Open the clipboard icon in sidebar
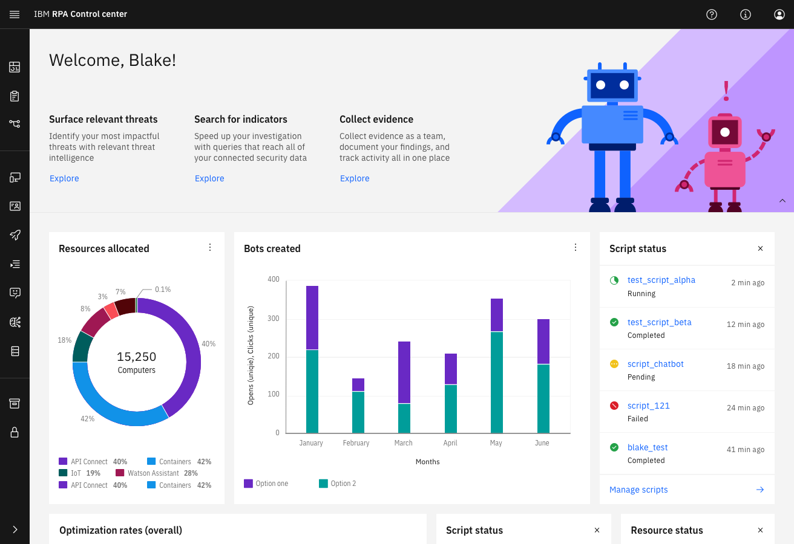This screenshot has height=544, width=794. pos(15,96)
